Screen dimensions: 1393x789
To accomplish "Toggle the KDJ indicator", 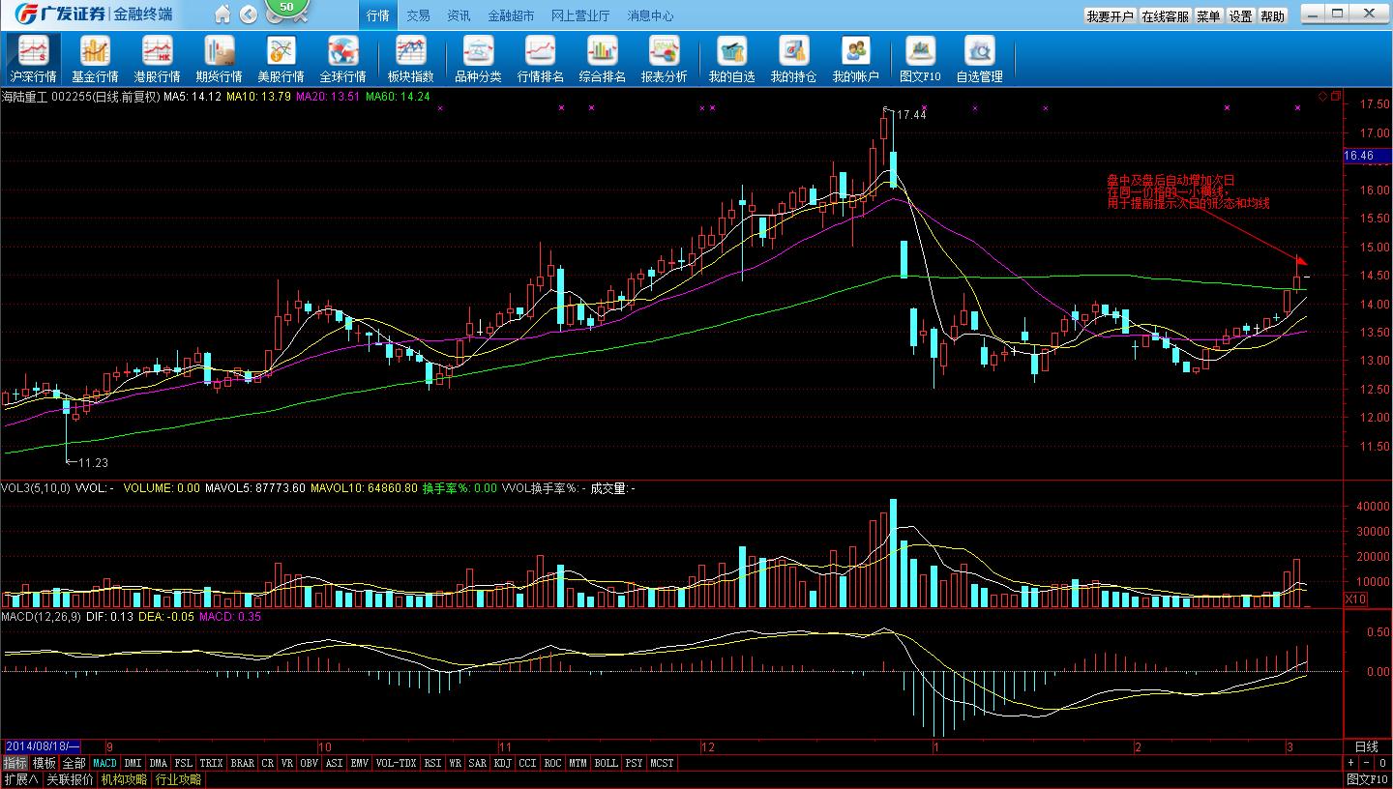I will click(x=502, y=763).
